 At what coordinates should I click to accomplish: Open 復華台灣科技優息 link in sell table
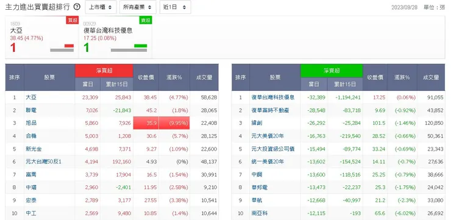[272, 98]
